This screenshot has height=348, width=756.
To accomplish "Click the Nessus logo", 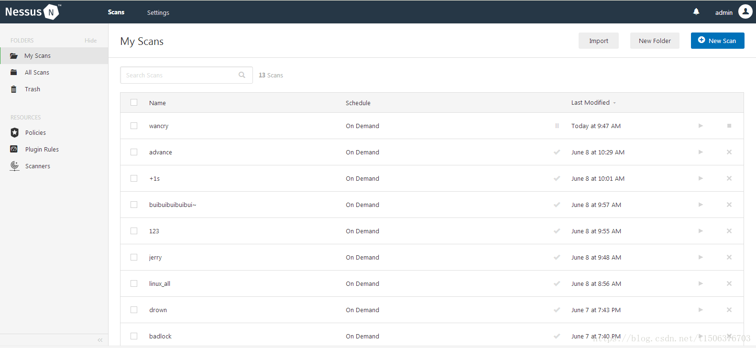I will [33, 11].
